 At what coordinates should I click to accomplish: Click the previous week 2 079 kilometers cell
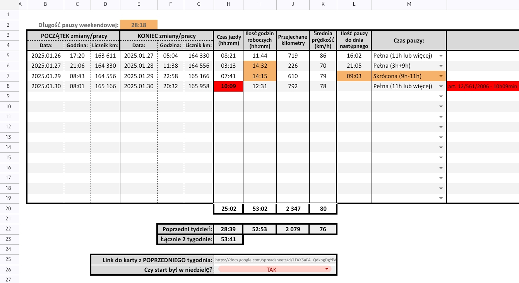(293, 229)
